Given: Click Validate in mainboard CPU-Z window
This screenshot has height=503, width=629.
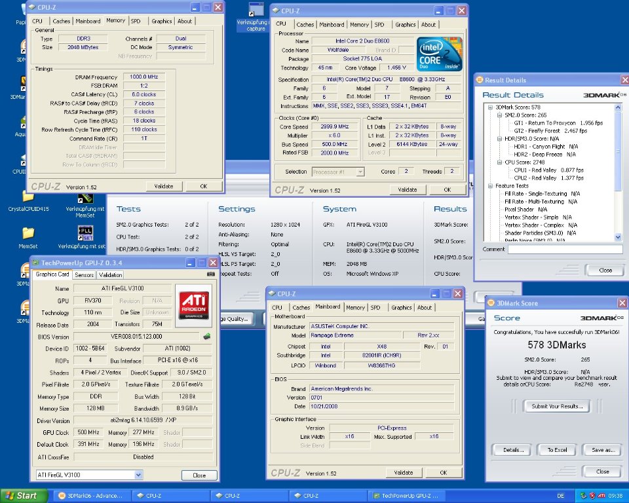Looking at the screenshot, I should (403, 472).
